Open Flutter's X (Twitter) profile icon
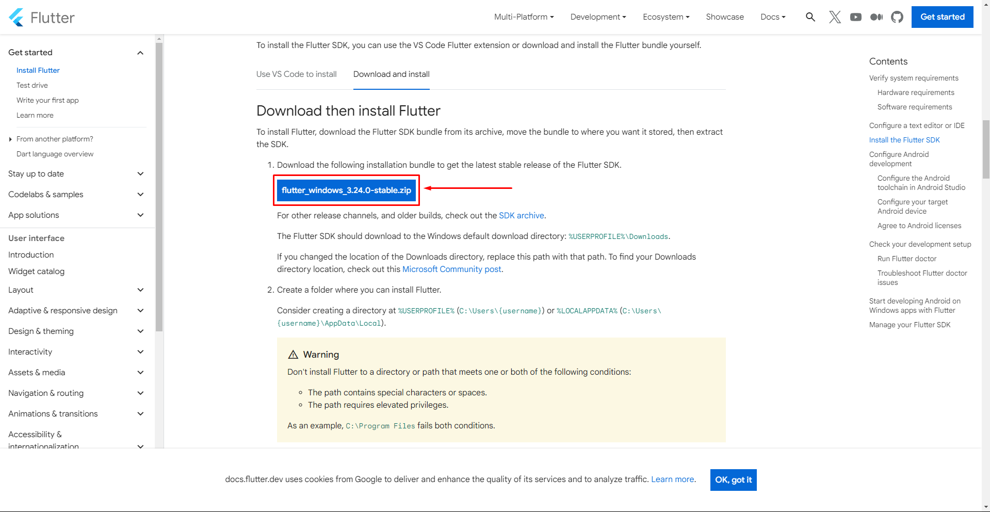990x512 pixels. pos(835,17)
